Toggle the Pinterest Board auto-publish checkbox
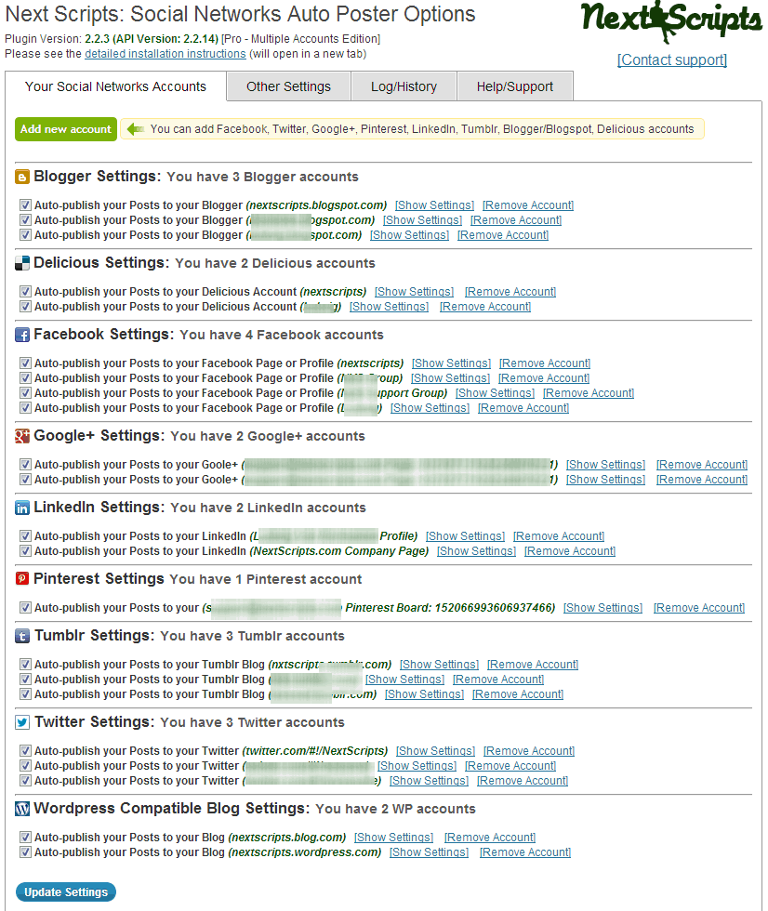768x911 pixels. click(25, 608)
